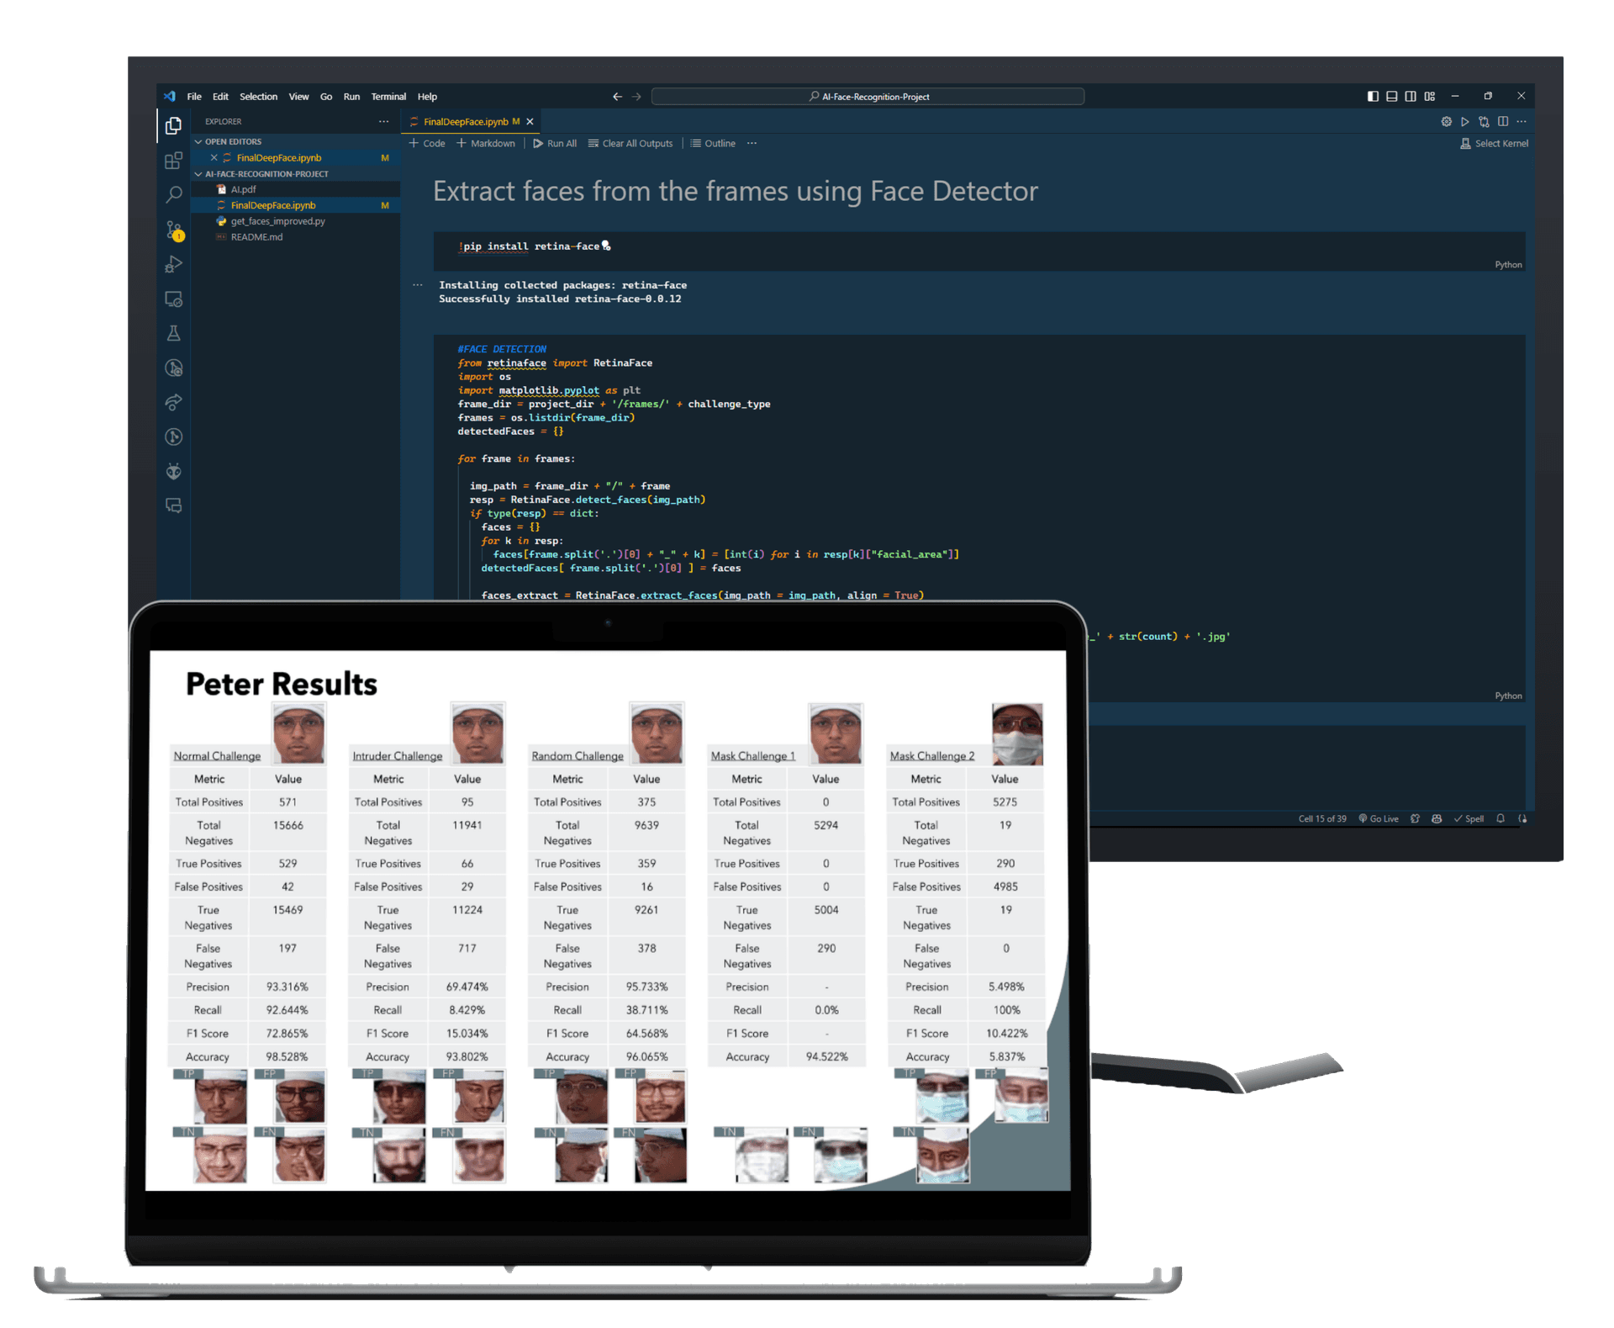The image size is (1614, 1328).
Task: Open the View menu
Action: tap(298, 97)
